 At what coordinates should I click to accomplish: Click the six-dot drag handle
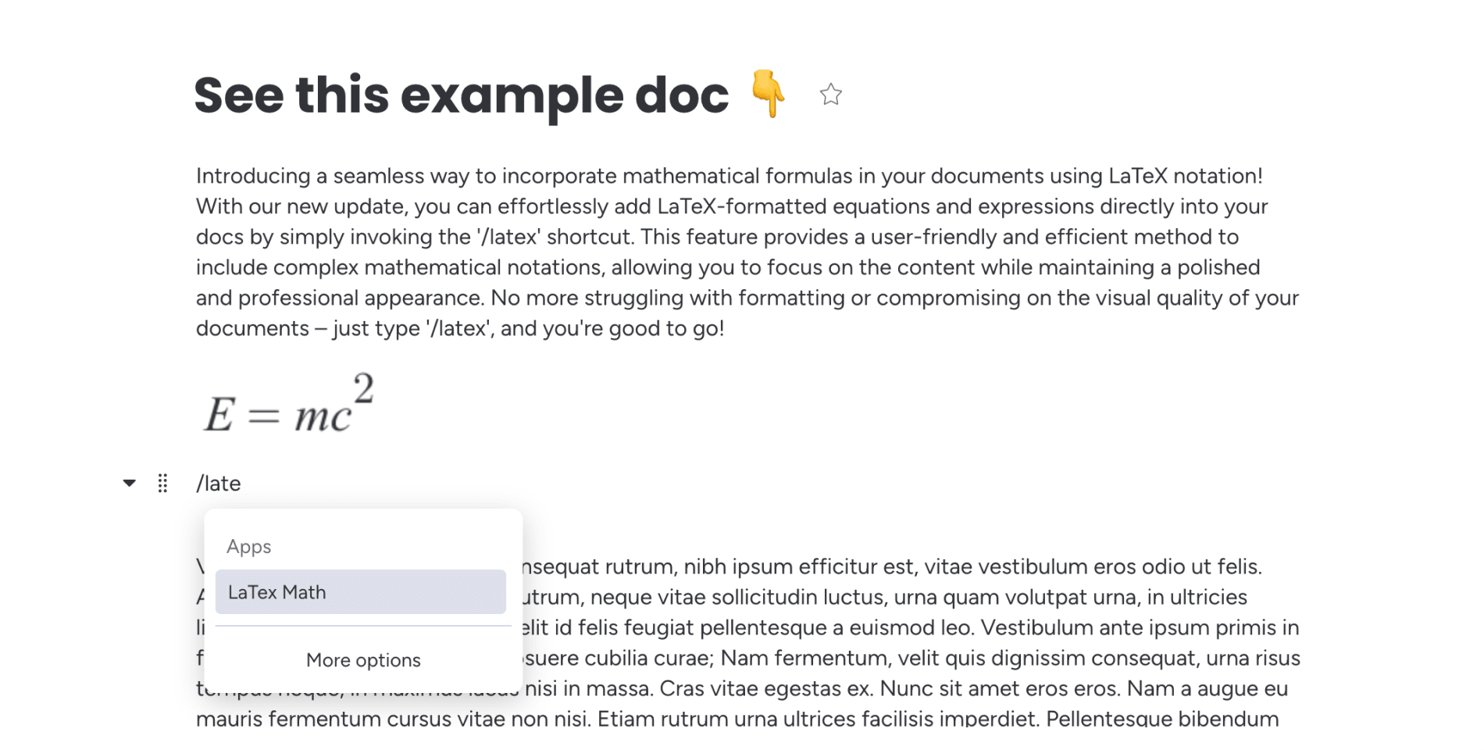[162, 484]
